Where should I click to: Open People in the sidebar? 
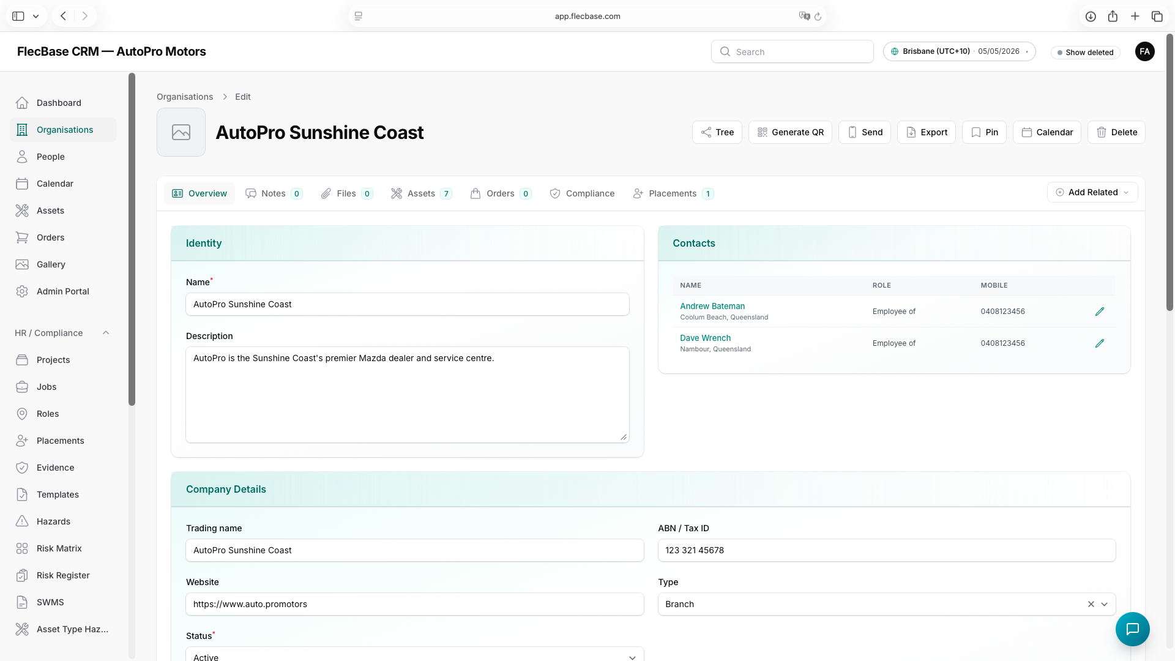click(63, 157)
